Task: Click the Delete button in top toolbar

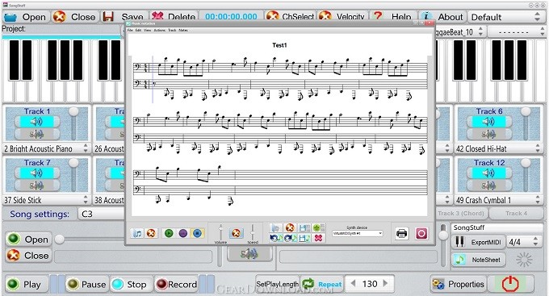Action: tap(174, 17)
